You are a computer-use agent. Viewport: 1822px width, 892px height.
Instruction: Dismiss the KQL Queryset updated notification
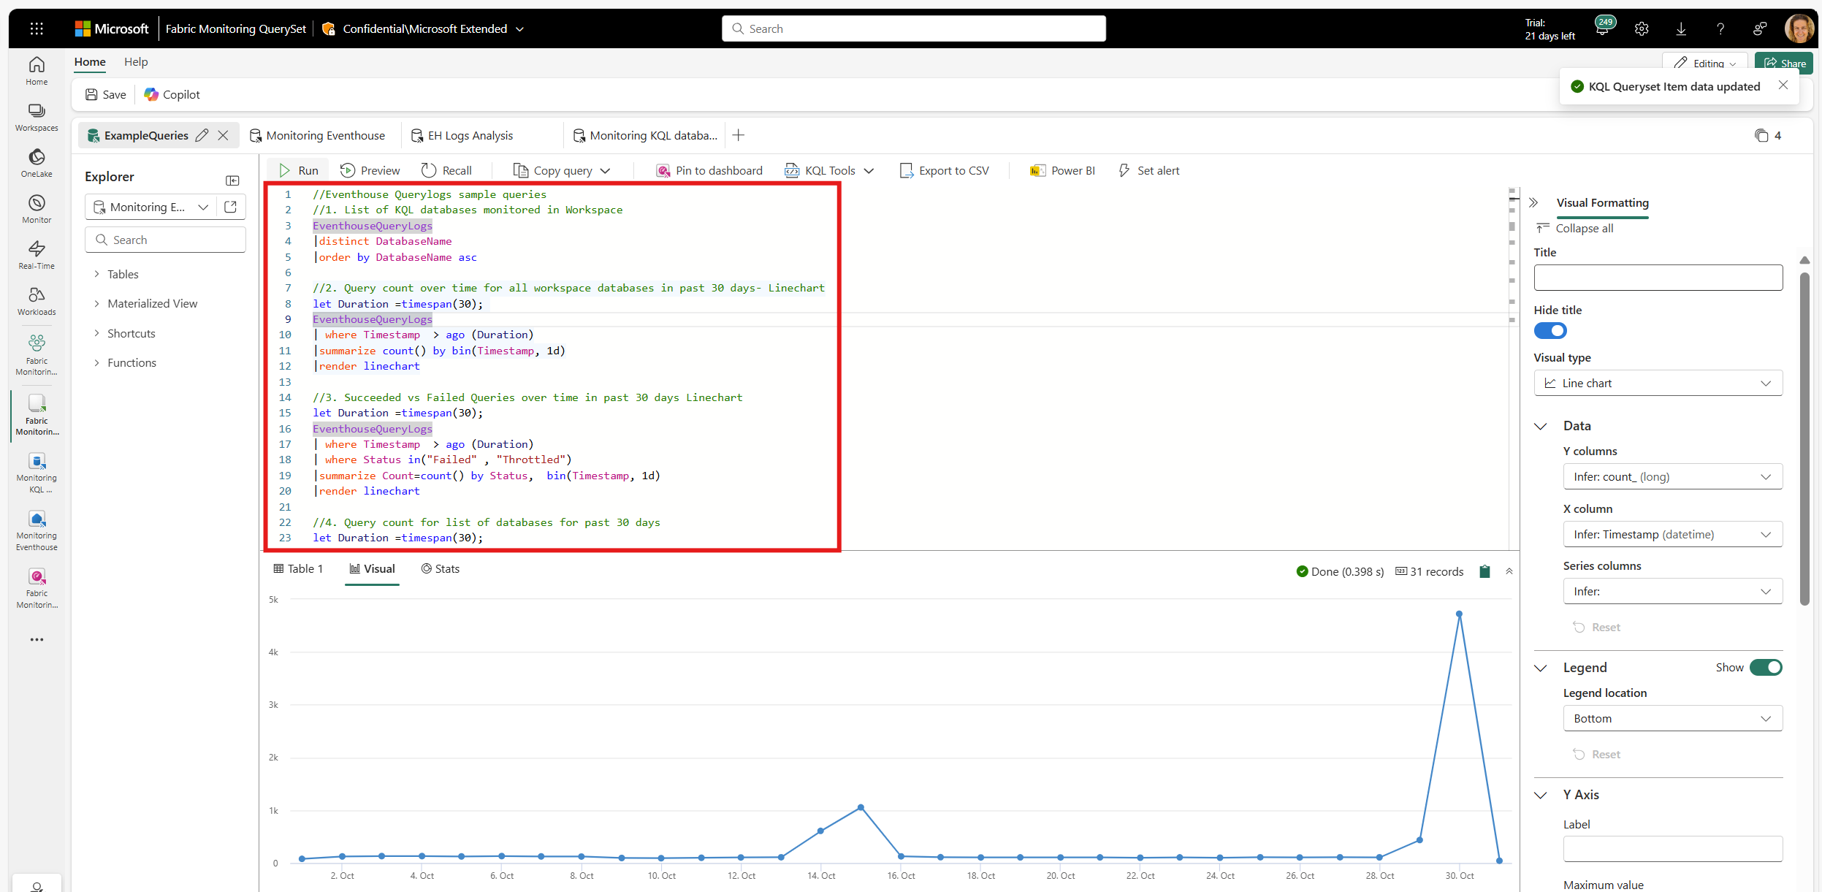point(1783,85)
